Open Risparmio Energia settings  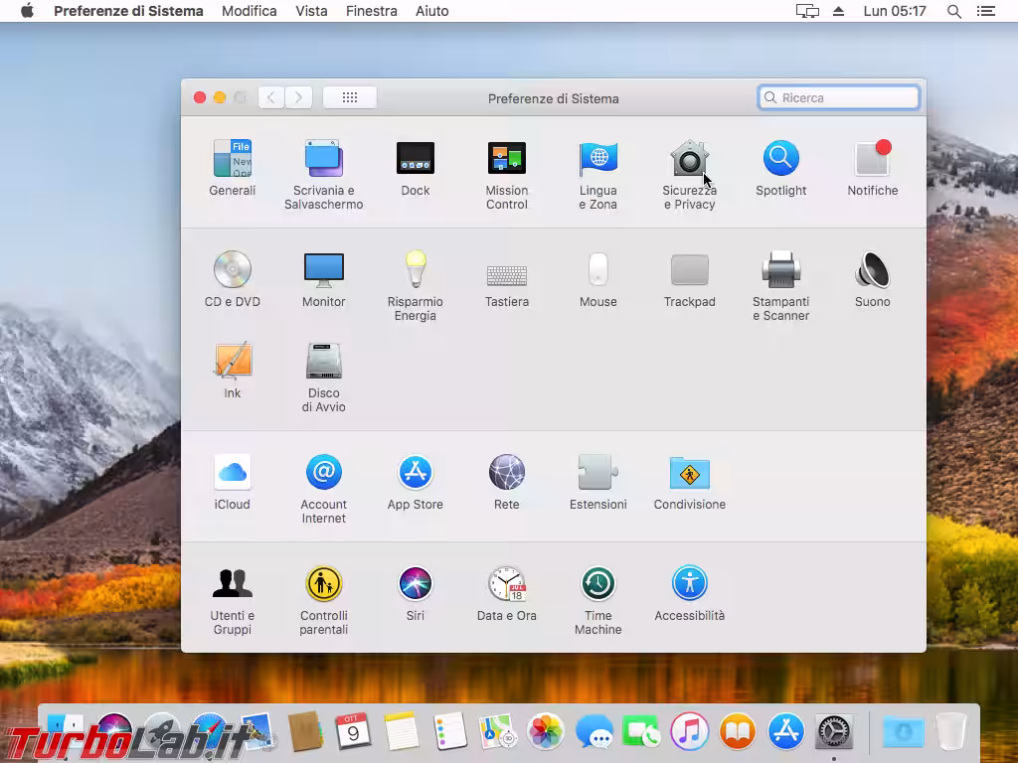[x=415, y=270]
